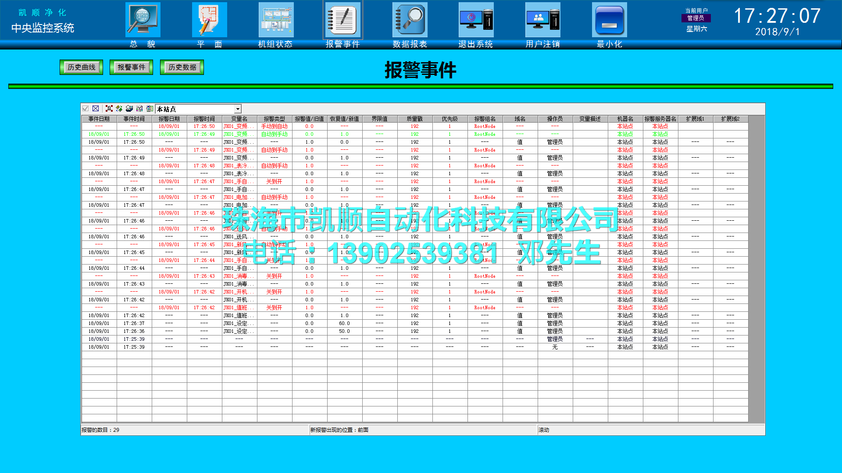This screenshot has width=842, height=473.
Task: Click the 历史曲线 history curve button
Action: point(82,67)
